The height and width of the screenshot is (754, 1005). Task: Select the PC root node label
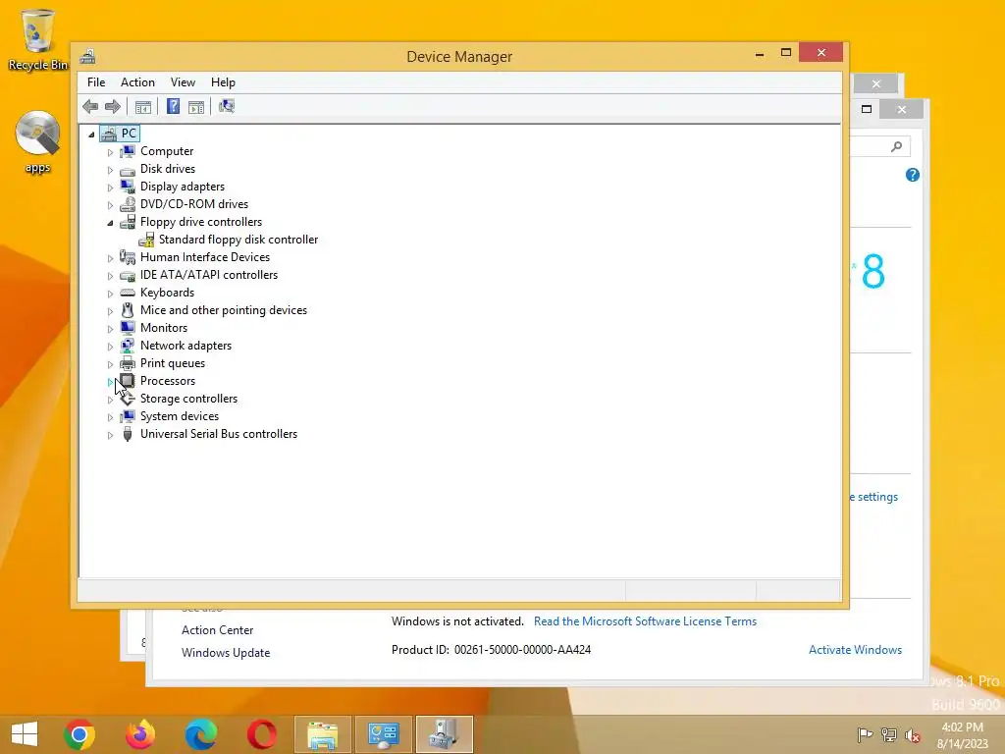[x=129, y=134]
